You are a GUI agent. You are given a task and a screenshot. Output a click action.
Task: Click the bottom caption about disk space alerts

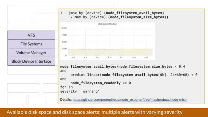tap(94, 112)
